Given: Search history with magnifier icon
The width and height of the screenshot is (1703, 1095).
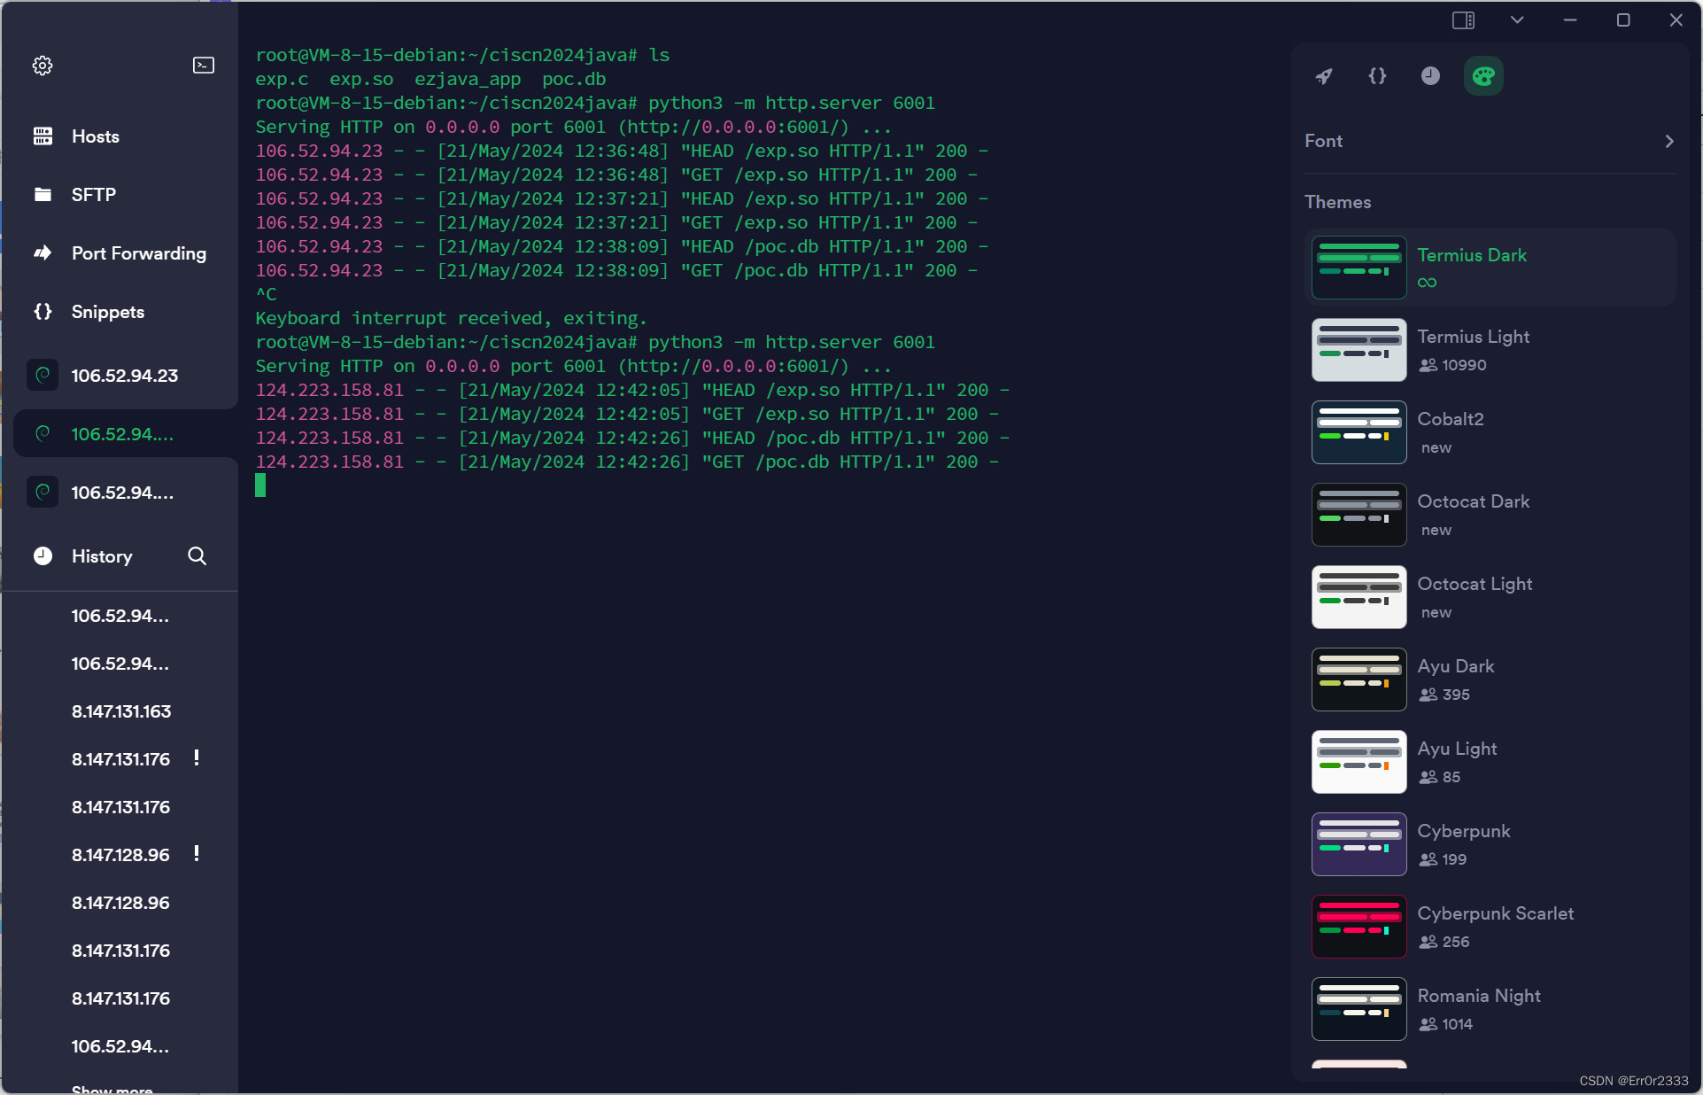Looking at the screenshot, I should 197,556.
